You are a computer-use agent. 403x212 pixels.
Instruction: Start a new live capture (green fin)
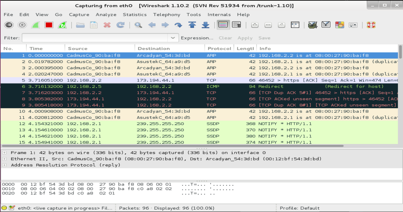pyautogui.click(x=35, y=25)
